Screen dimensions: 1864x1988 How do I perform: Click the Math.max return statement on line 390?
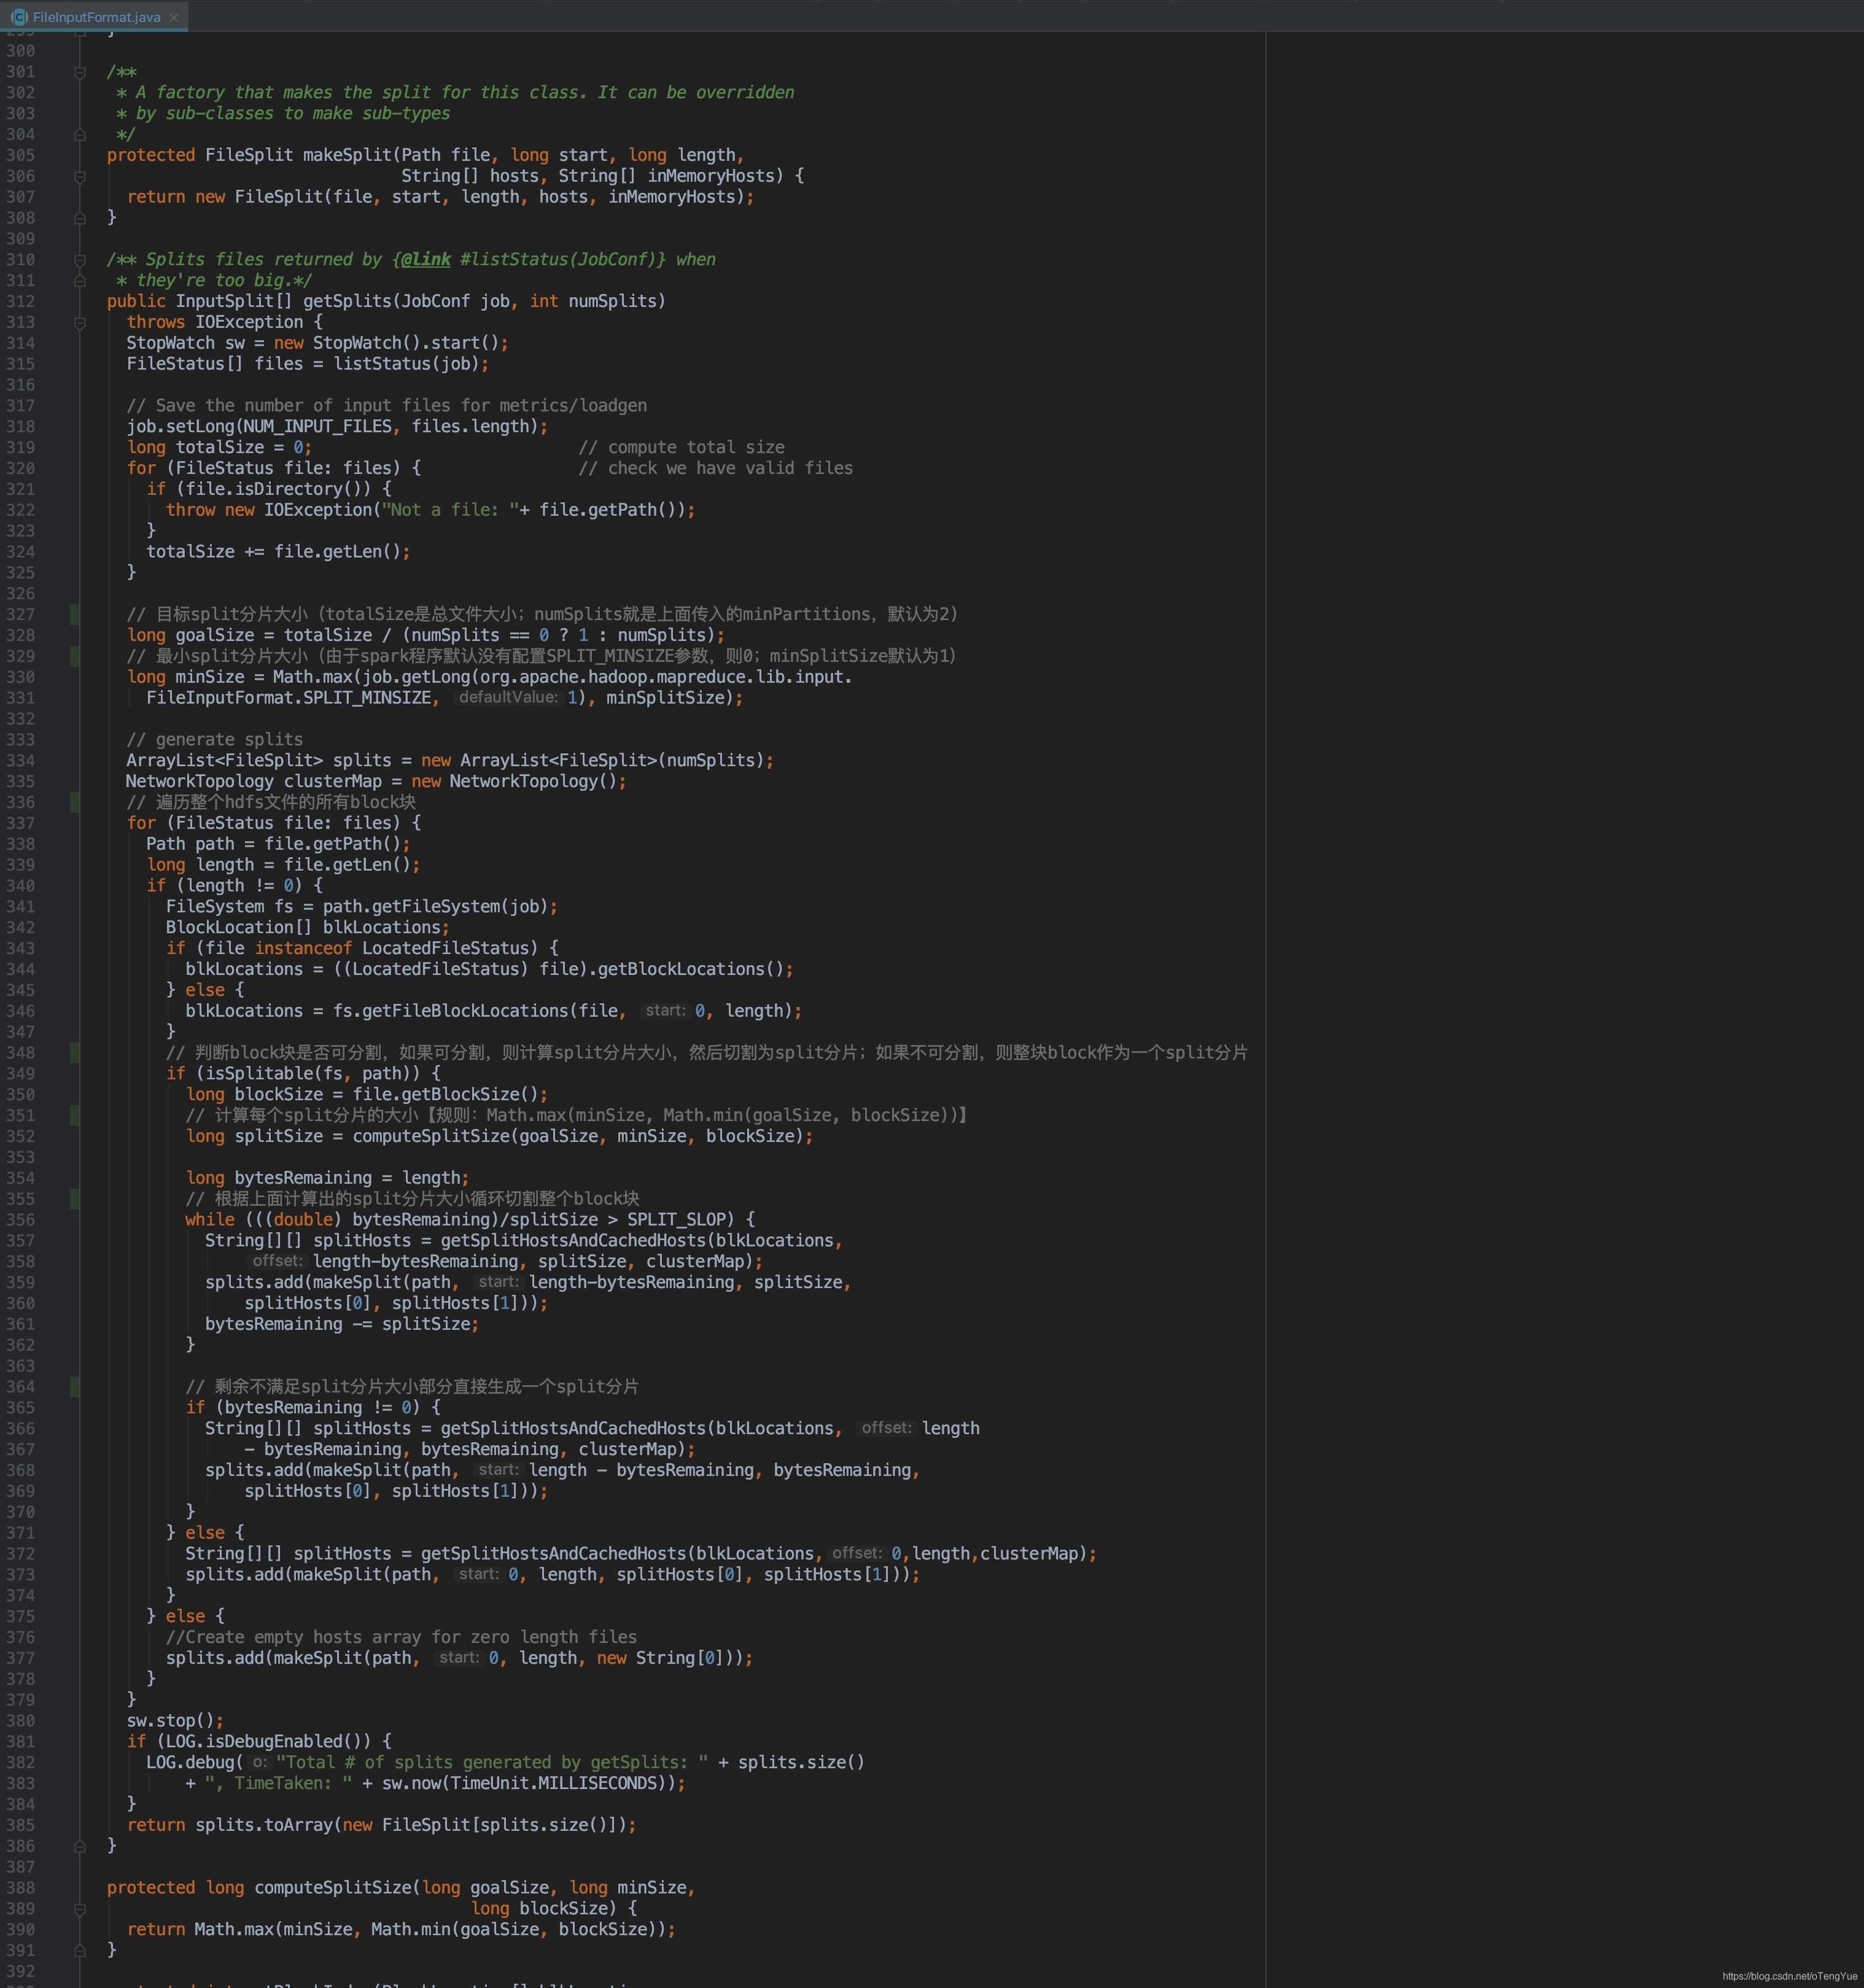(x=401, y=1930)
